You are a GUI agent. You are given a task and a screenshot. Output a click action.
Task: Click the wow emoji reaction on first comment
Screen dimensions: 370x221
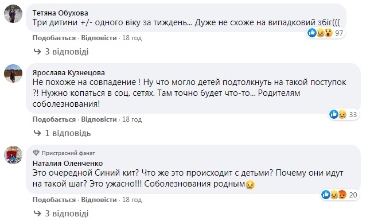328,33
